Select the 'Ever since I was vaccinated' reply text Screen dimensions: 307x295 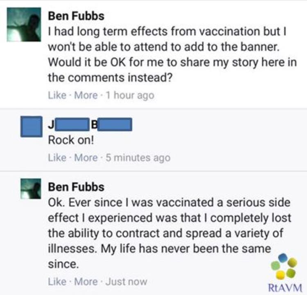[169, 233]
